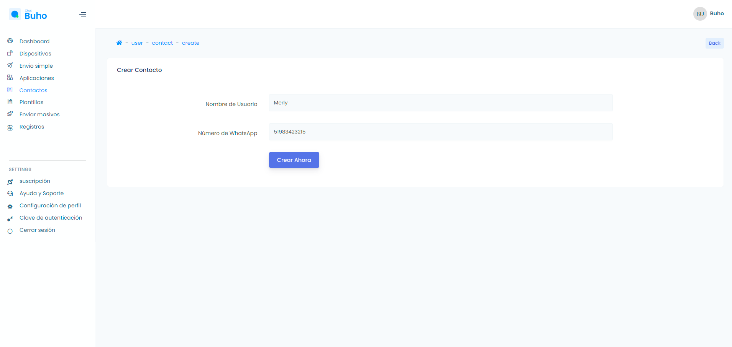Viewport: 732px width, 347px height.
Task: Click the Dashboard gauge icon
Action: [10, 41]
